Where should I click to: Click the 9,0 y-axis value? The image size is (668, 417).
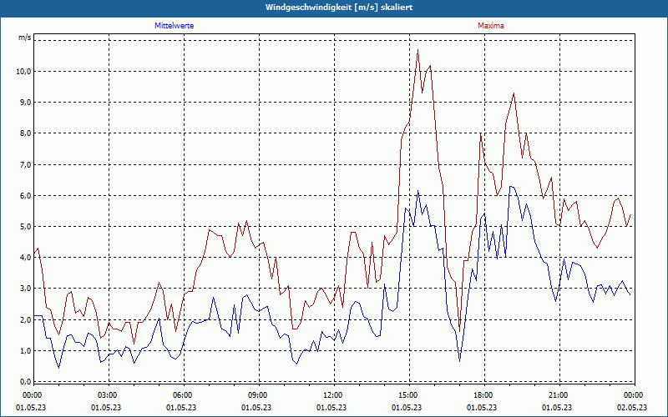(x=26, y=102)
